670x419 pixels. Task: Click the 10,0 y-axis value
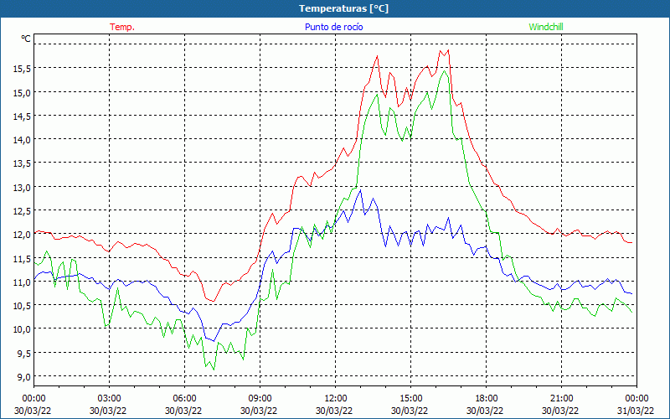point(21,329)
